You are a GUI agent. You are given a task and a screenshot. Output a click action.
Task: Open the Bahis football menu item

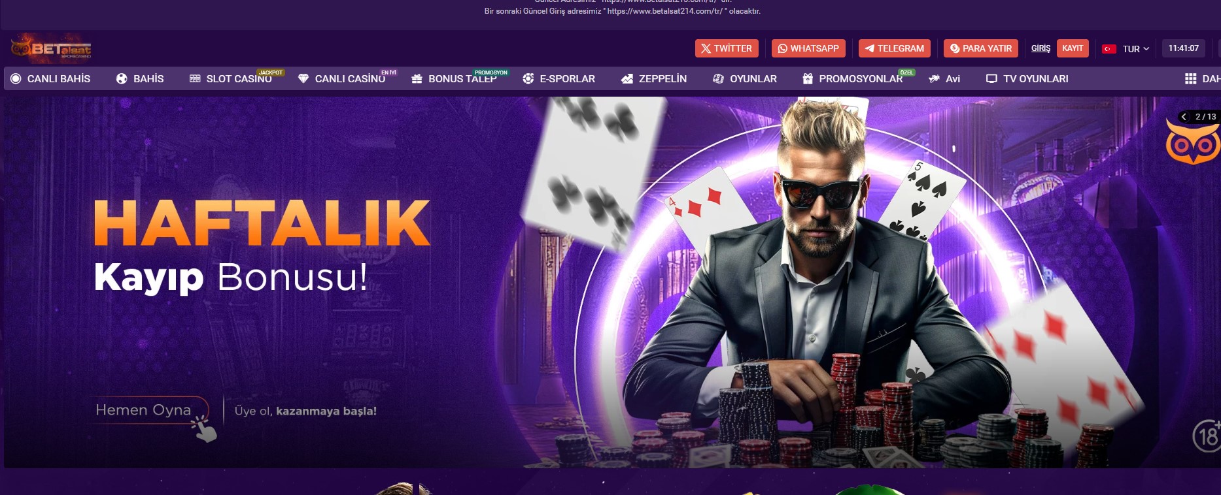[x=140, y=78]
